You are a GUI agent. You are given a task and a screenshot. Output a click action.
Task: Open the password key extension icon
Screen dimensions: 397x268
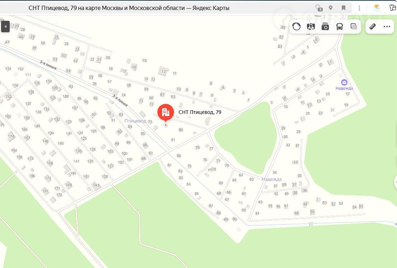tap(393, 8)
